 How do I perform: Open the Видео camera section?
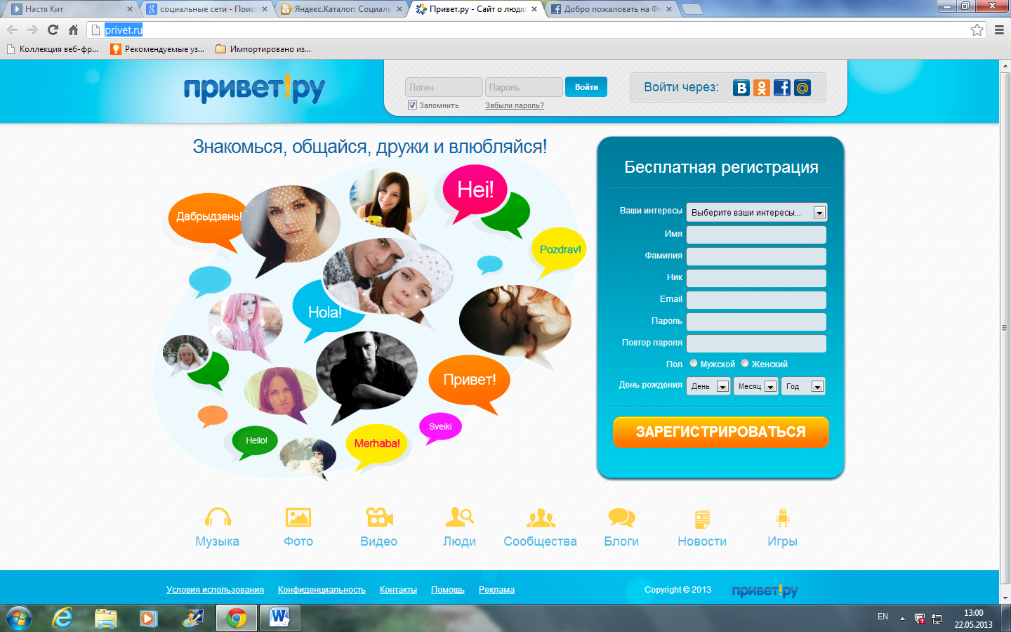tap(379, 527)
